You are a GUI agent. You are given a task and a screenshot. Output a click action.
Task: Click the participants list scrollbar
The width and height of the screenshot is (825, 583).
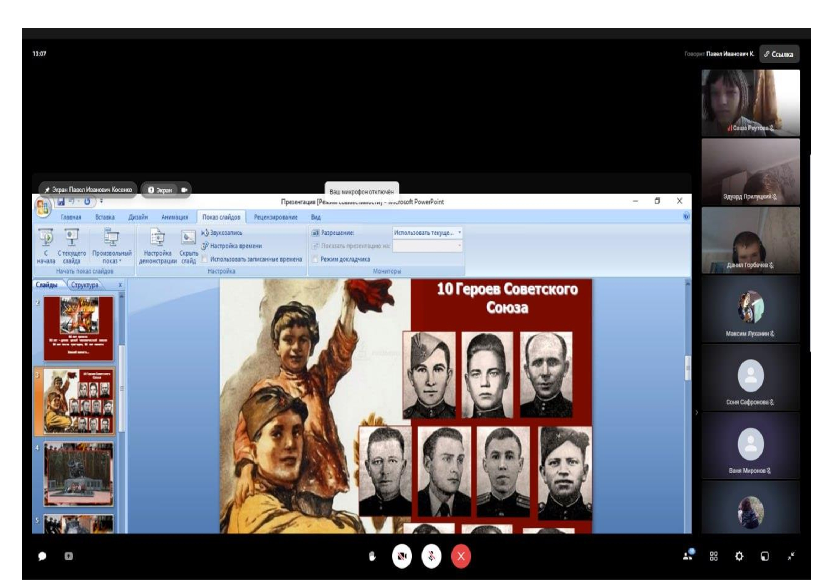[x=810, y=253]
